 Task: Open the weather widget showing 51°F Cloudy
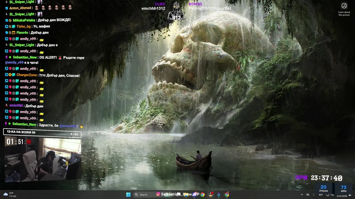(x=10, y=195)
